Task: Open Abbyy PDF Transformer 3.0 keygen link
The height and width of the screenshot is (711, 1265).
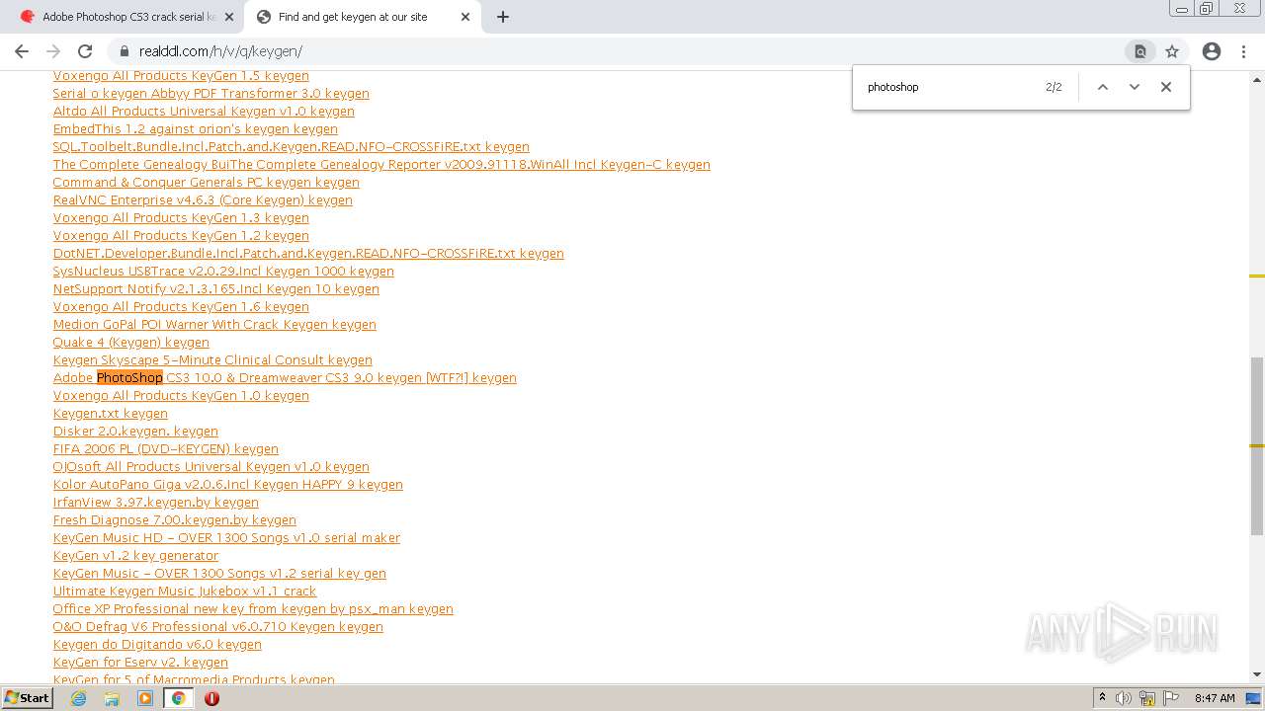Action: (x=211, y=94)
